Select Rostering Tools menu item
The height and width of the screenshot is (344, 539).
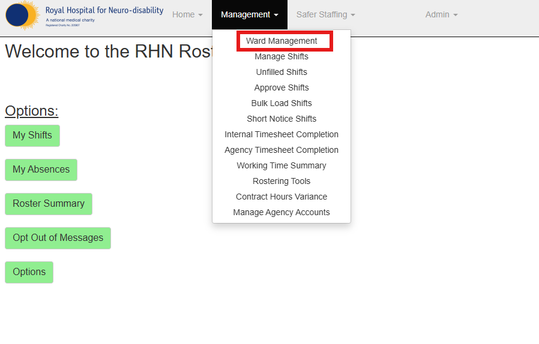[x=282, y=181]
